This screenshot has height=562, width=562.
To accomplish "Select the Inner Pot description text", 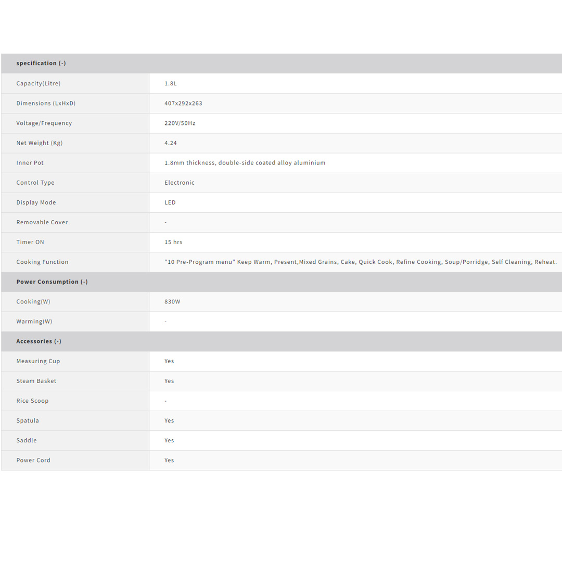I will point(245,163).
